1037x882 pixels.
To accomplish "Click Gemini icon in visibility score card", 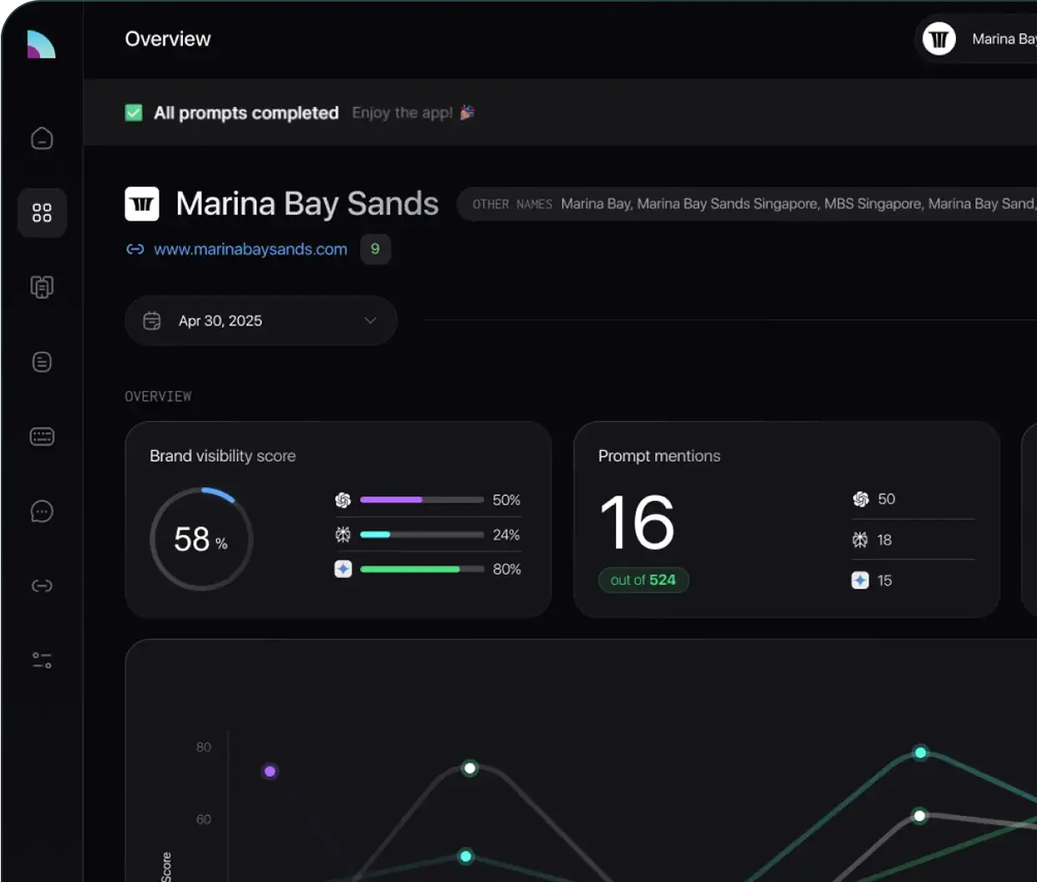I will [343, 569].
